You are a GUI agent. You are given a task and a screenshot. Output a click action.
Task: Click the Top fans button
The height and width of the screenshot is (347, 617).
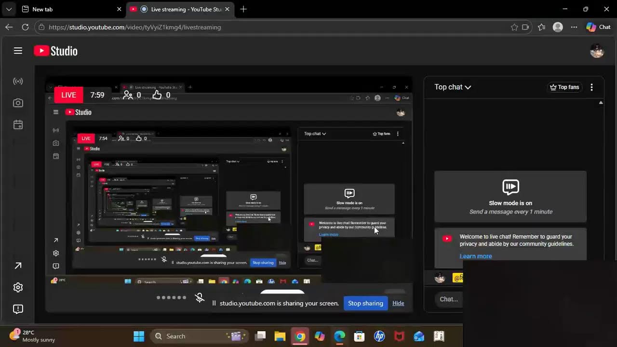tap(564, 87)
